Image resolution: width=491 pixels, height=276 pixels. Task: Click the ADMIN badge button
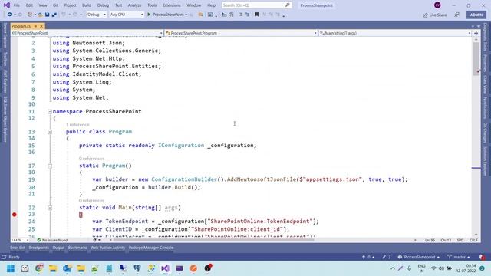pyautogui.click(x=476, y=15)
